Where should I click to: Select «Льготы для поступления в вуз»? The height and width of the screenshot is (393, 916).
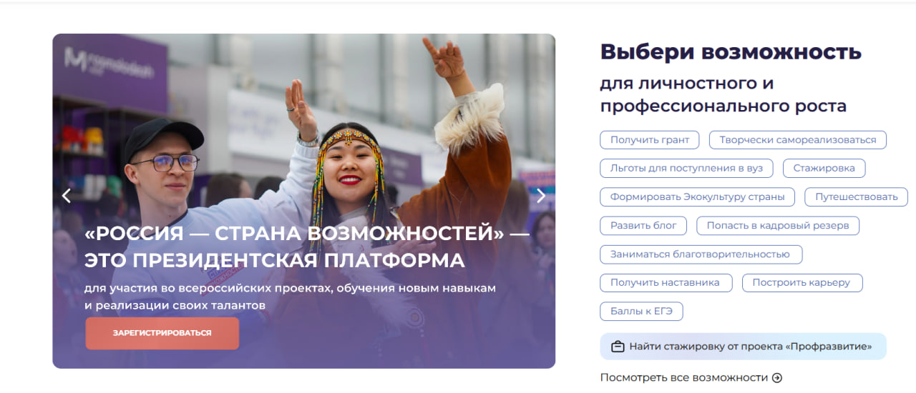click(686, 169)
